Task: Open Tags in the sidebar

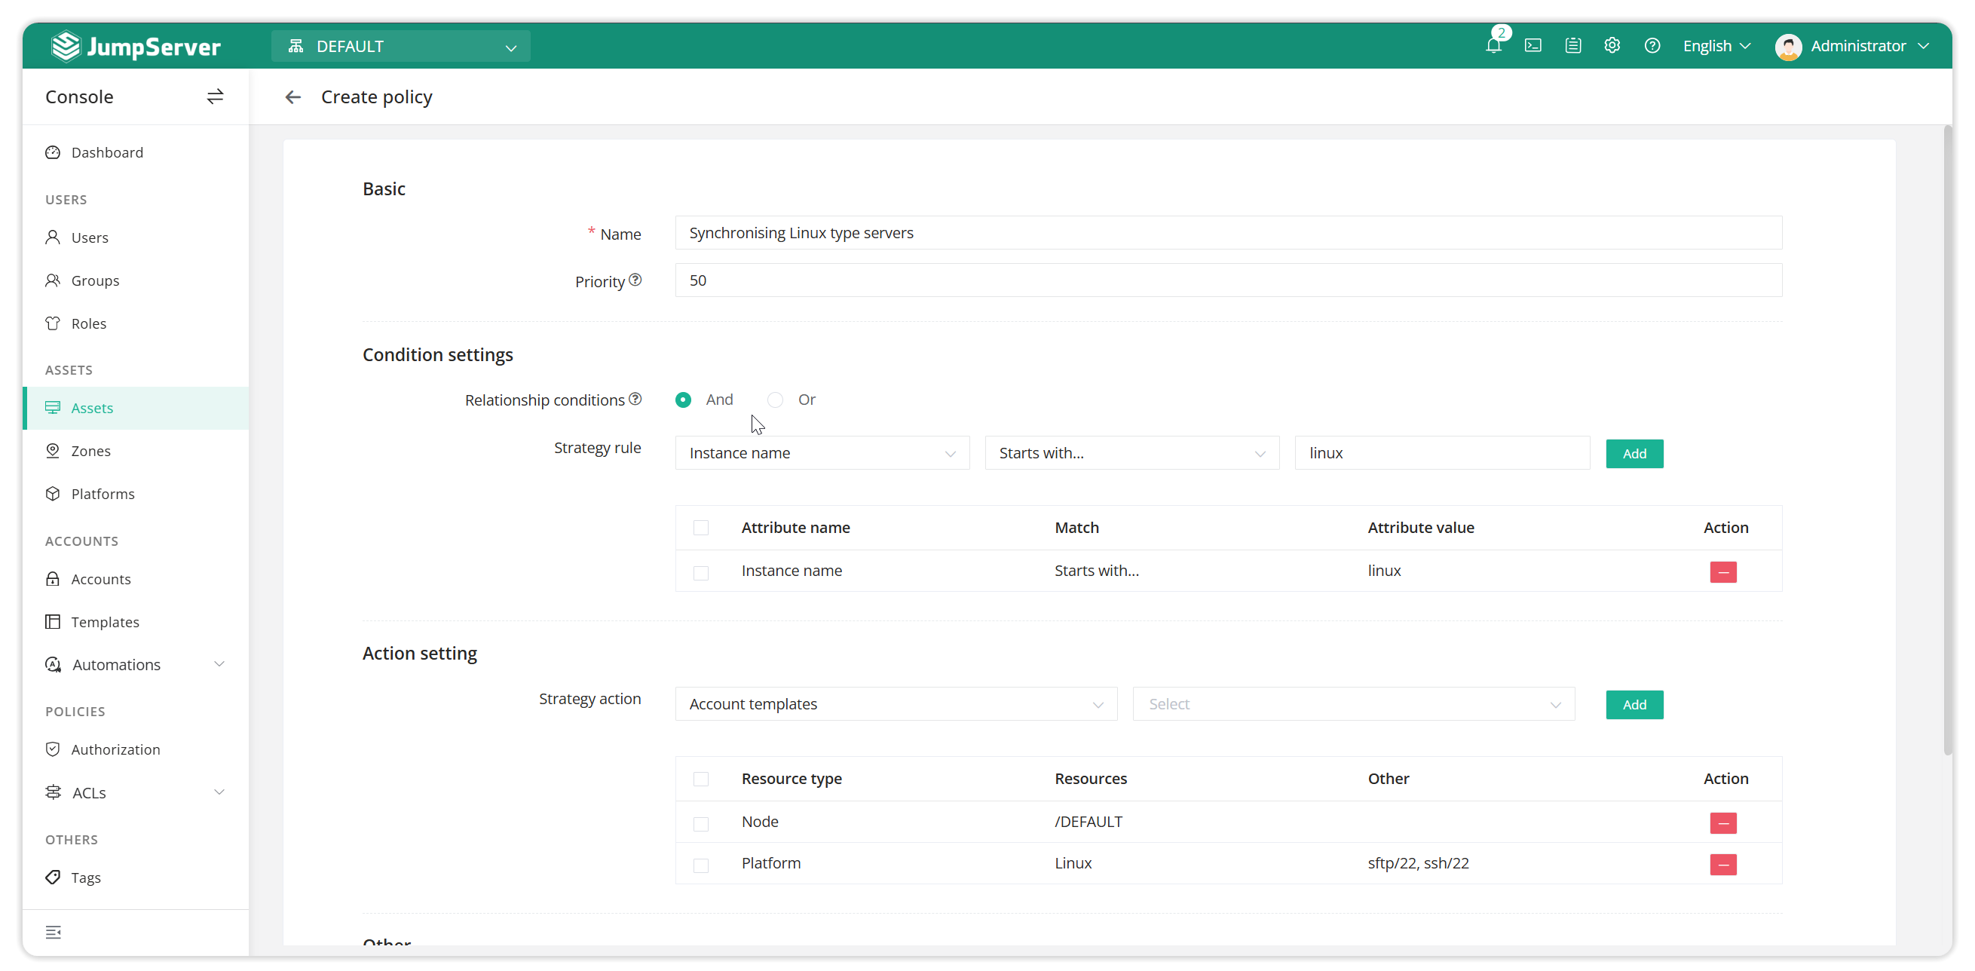Action: pos(136,878)
